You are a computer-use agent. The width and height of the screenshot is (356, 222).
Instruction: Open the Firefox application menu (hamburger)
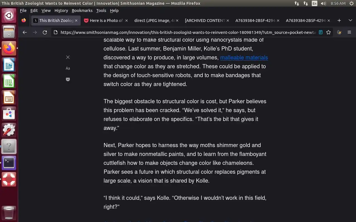tap(349, 32)
